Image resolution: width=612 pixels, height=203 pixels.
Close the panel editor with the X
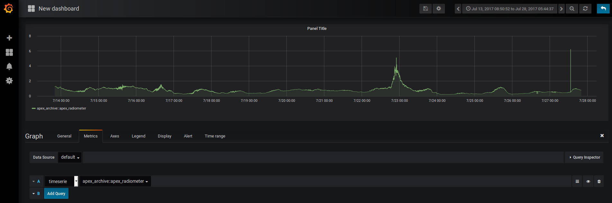[x=602, y=136]
